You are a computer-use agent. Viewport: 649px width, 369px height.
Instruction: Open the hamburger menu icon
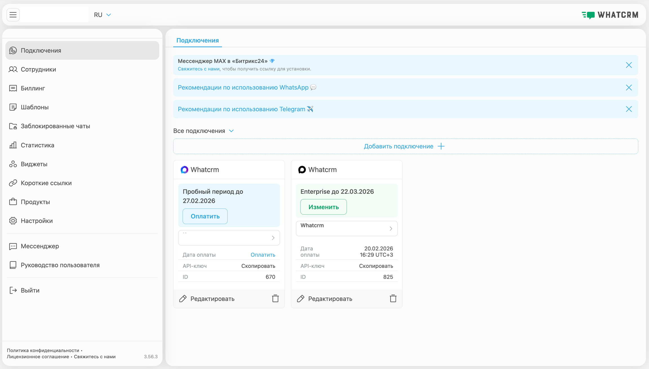tap(13, 15)
